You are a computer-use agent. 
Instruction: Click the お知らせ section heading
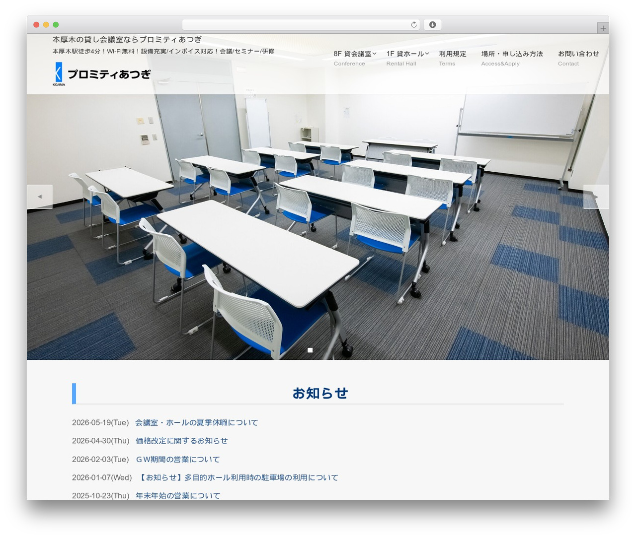click(320, 393)
